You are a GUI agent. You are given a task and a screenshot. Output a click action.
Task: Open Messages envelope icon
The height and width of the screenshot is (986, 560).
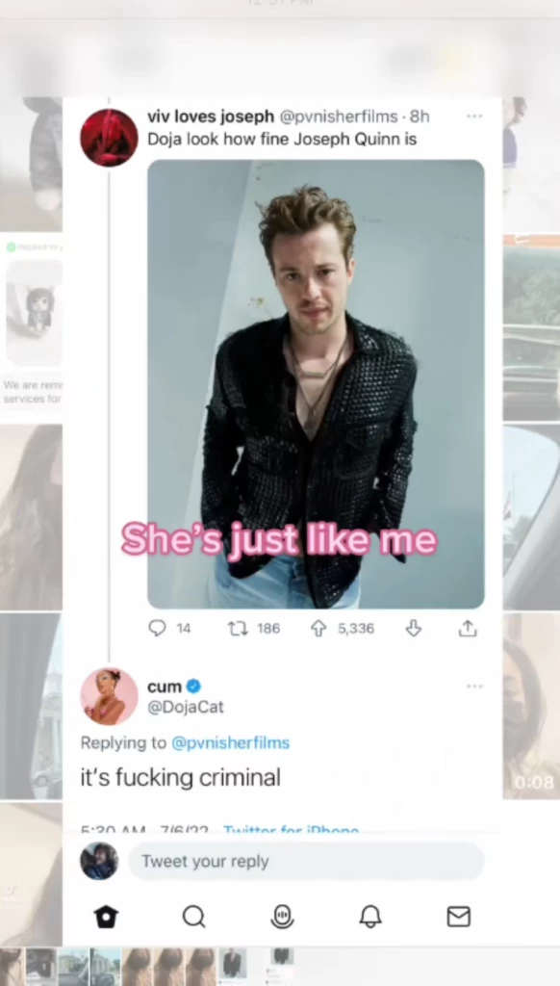coord(458,917)
